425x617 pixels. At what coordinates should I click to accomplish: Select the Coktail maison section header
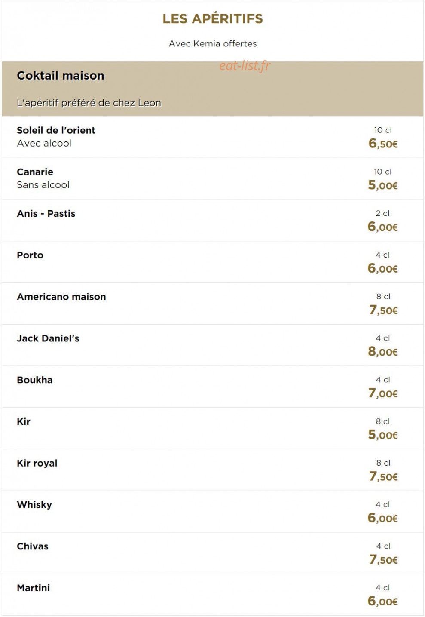pos(213,89)
